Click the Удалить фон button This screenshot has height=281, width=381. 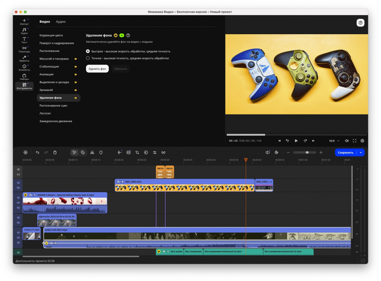(97, 69)
